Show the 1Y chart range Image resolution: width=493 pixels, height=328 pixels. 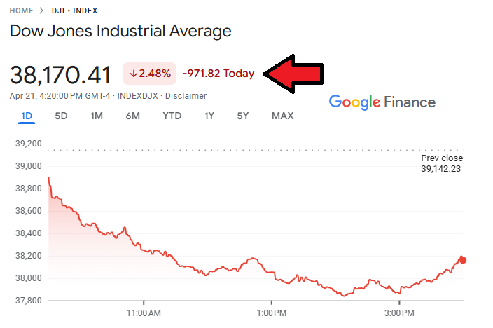(209, 116)
